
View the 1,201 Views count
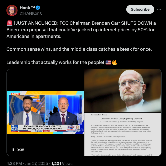tap(62, 163)
